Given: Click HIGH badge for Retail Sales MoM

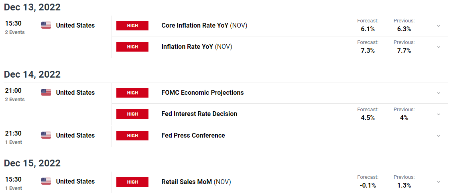Looking at the screenshot, I should [x=132, y=182].
